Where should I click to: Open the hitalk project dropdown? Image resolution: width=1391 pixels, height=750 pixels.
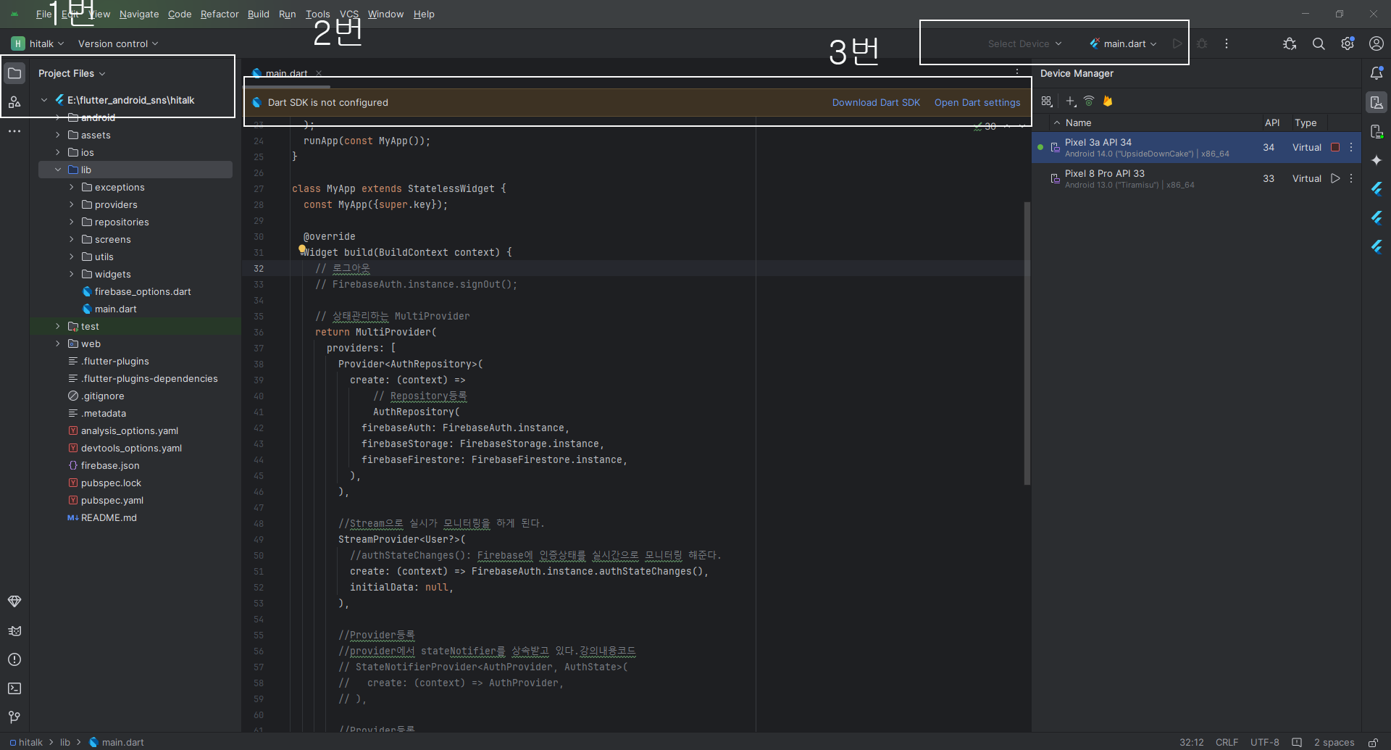coord(38,43)
